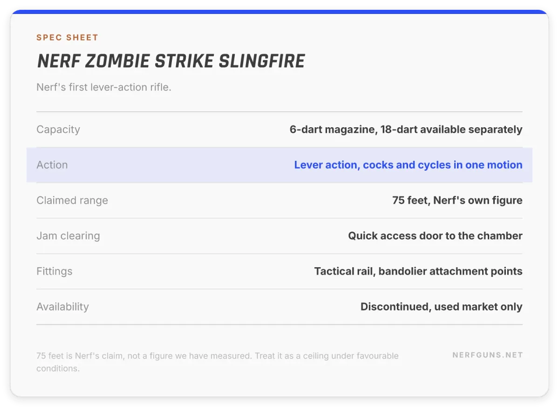Select the 'NERF ZOMBIE STRIKE SLINGFIRE' heading
The width and height of the screenshot is (559, 407).
(171, 61)
